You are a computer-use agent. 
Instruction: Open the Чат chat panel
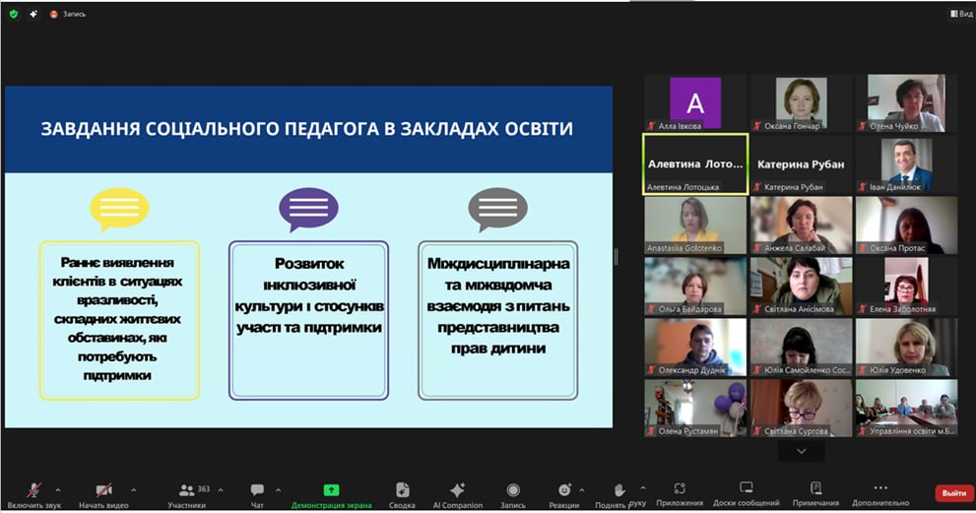[257, 492]
